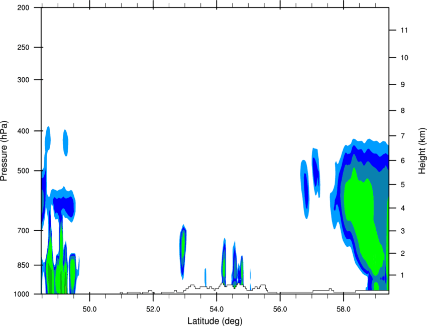The image size is (427, 326).
Task: Select the 700 pressure tick label
Action: pyautogui.click(x=23, y=231)
